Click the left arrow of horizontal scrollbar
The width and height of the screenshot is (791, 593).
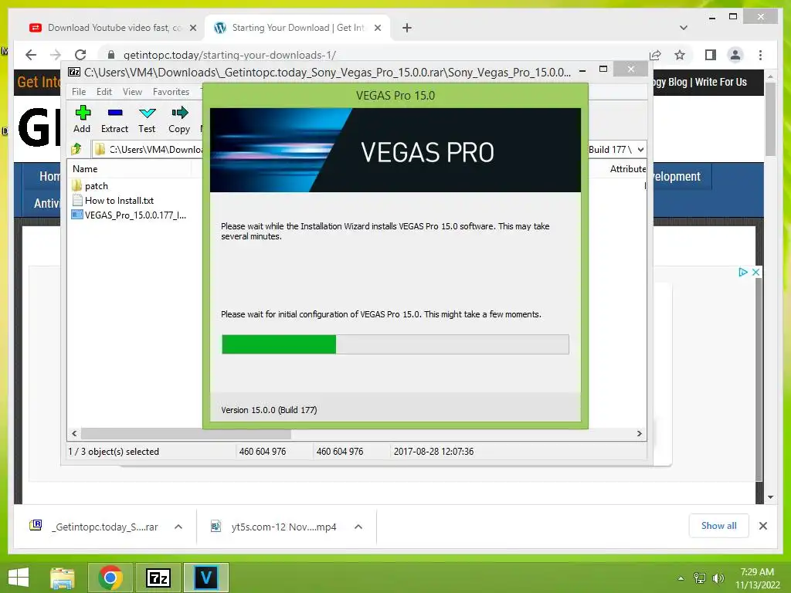pos(75,434)
